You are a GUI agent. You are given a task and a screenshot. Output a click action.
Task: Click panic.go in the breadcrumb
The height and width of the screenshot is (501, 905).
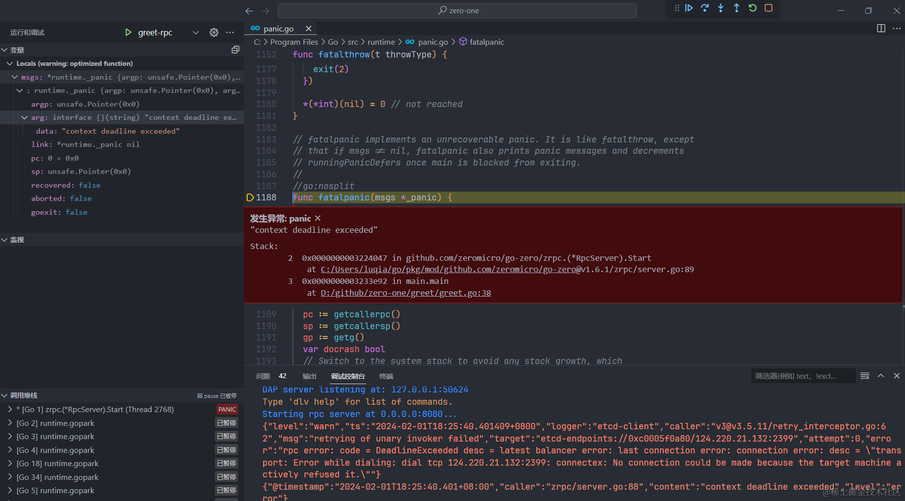[433, 42]
